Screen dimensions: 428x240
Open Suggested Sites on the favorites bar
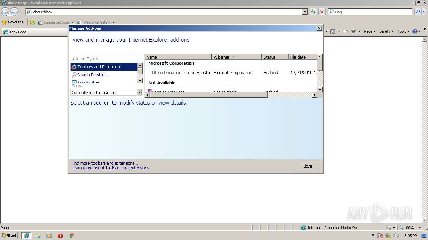(55, 22)
